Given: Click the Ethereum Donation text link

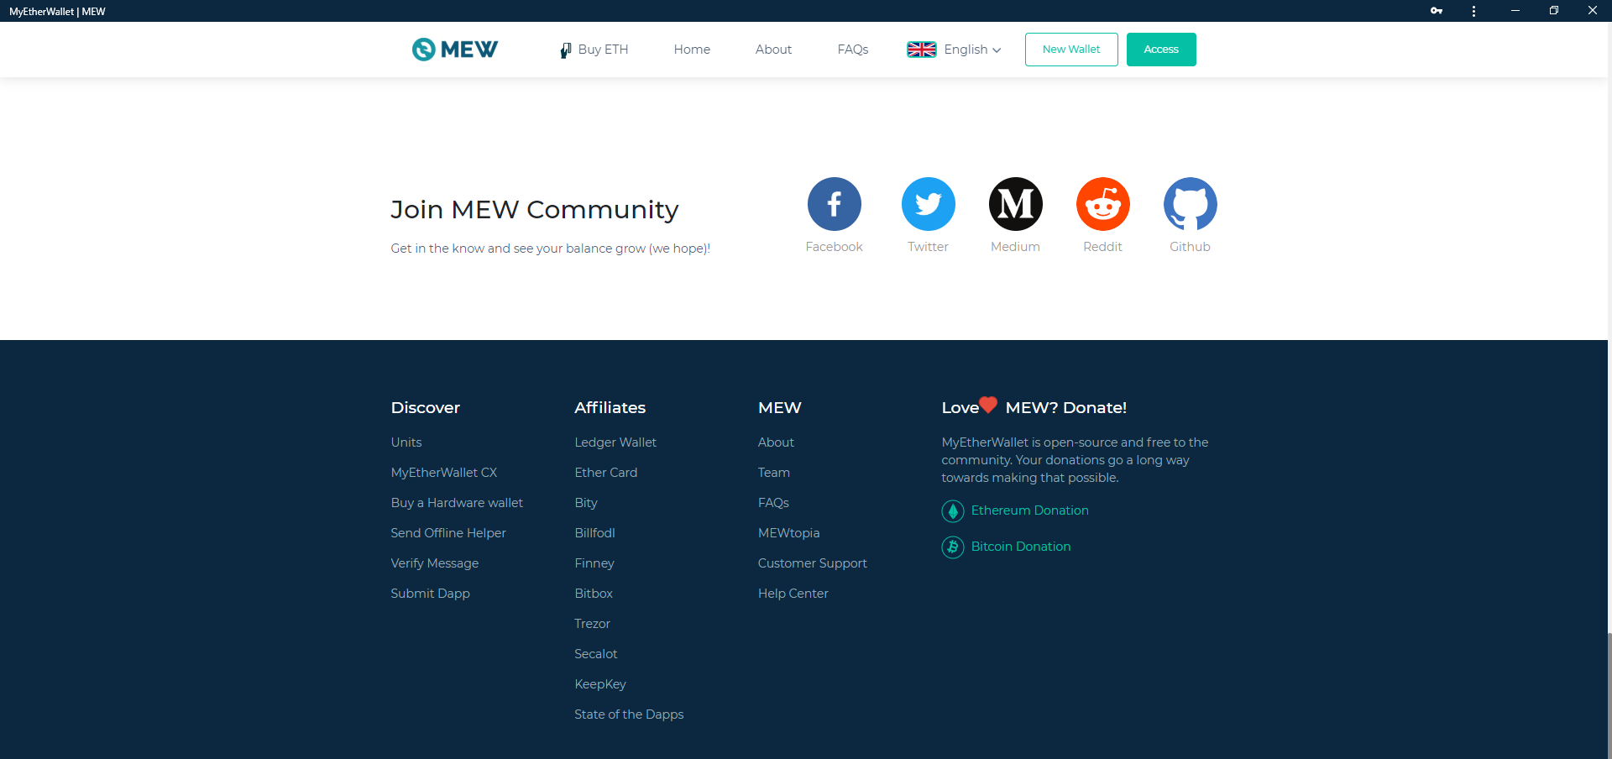Looking at the screenshot, I should (1030, 510).
